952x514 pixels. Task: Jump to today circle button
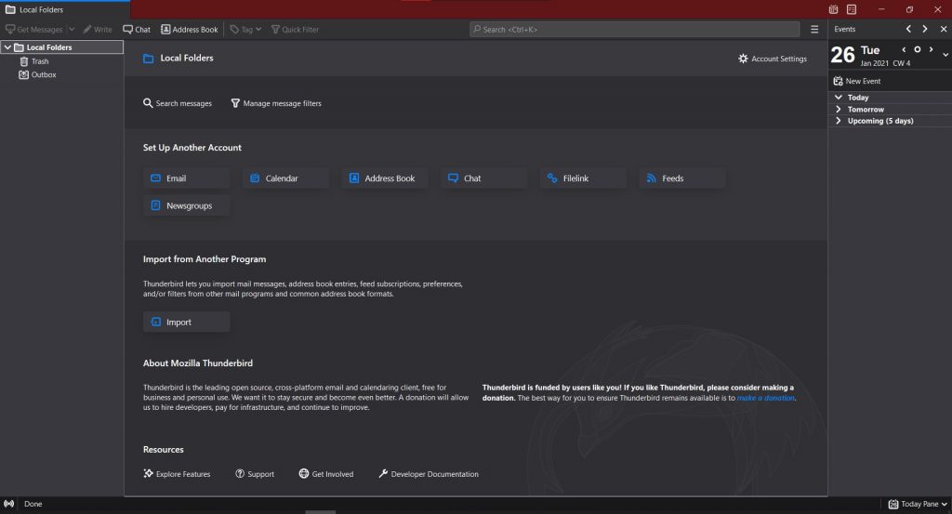pos(918,50)
